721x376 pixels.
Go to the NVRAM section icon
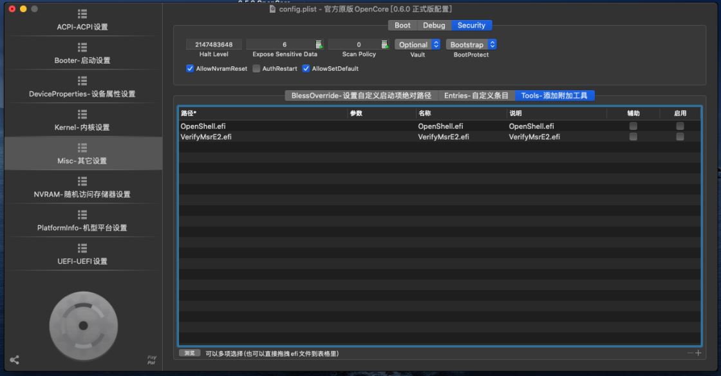pyautogui.click(x=82, y=181)
